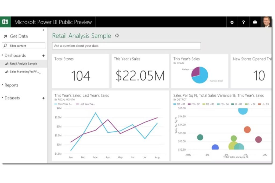Viewport: 275px width, 183px height.
Task: Open Get Data
Action: coord(19,36)
